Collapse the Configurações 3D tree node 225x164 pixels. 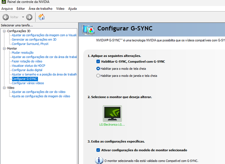pyautogui.click(x=4, y=31)
